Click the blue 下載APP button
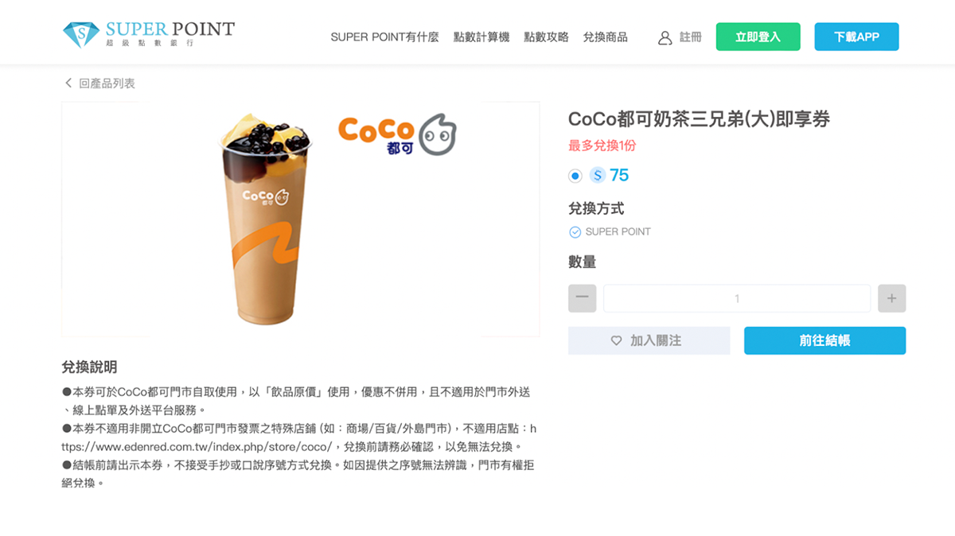Viewport: 955px width, 536px height. point(856,37)
